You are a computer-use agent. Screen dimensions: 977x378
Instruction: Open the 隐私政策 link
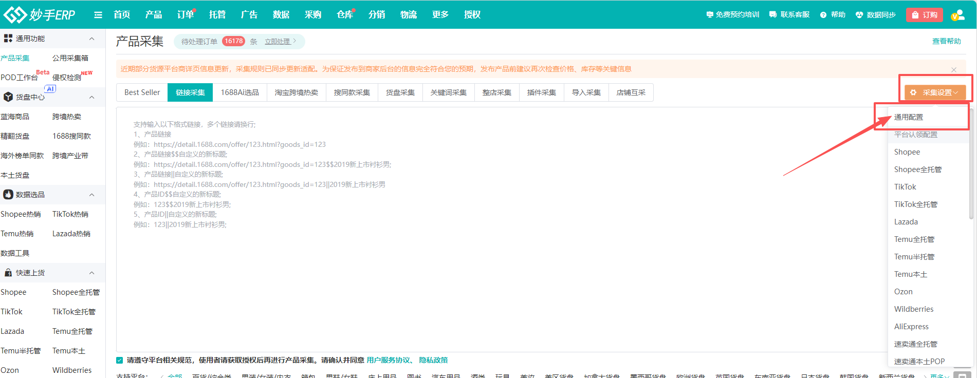[x=433, y=360]
